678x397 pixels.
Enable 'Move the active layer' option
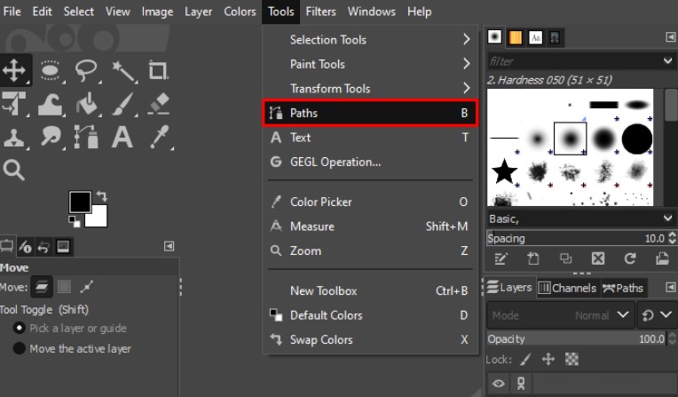point(19,349)
